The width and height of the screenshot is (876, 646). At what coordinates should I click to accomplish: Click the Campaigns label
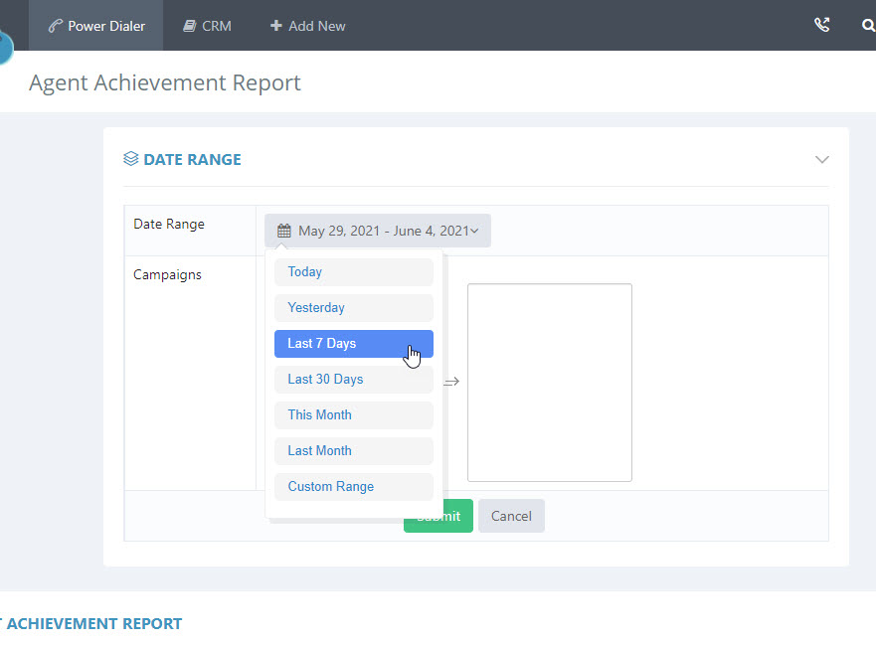pyautogui.click(x=167, y=274)
